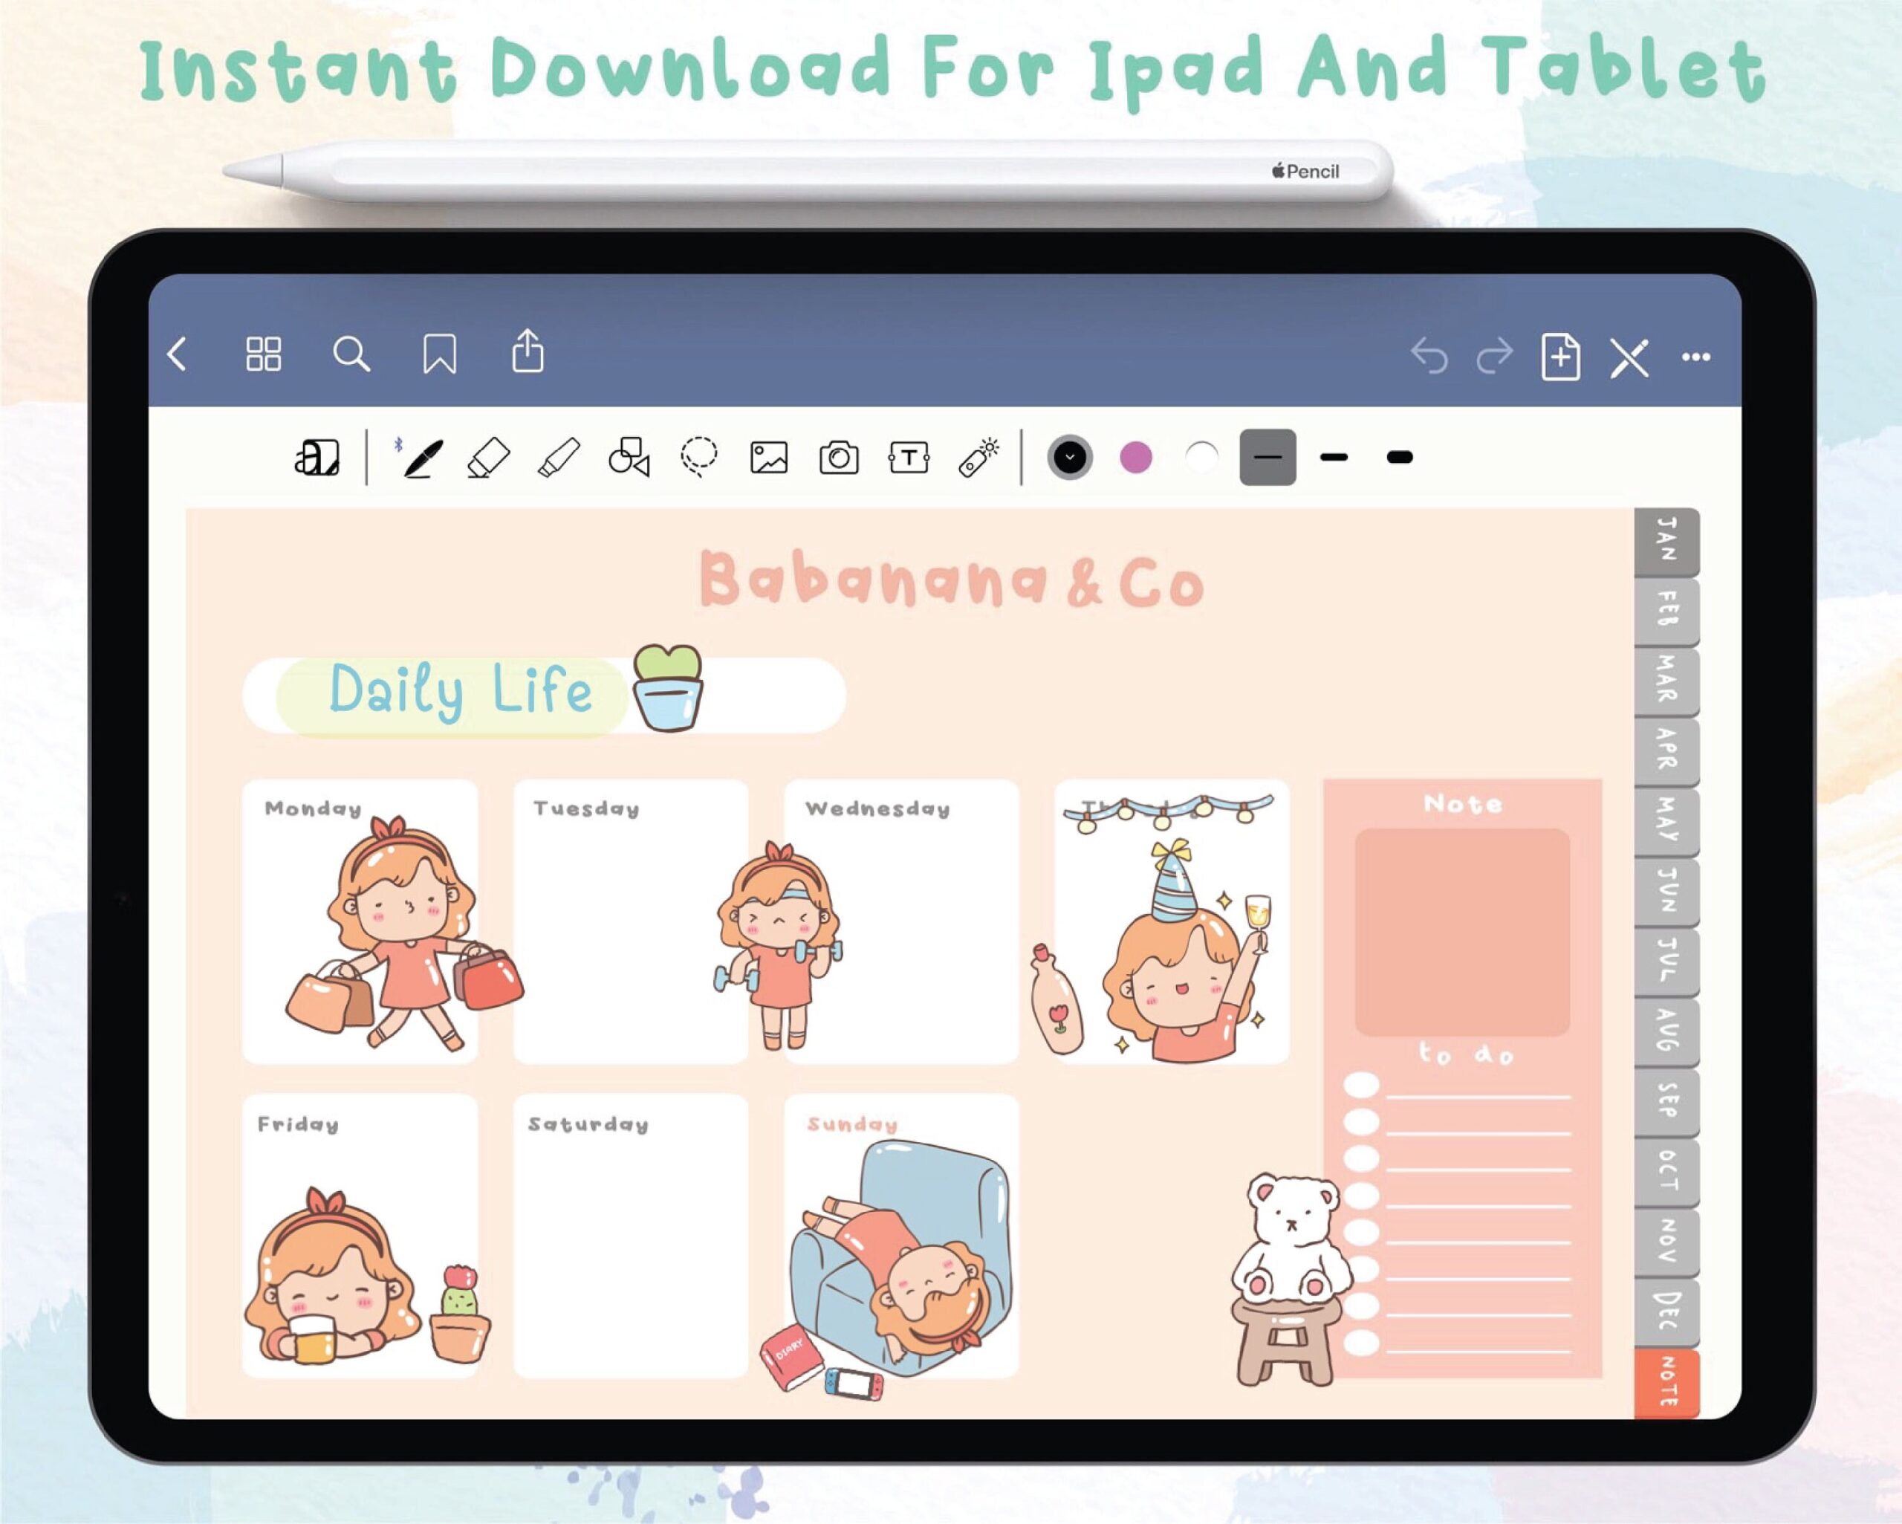Viewport: 1902px width, 1524px height.
Task: Tap the Note writing box
Action: (1463, 932)
